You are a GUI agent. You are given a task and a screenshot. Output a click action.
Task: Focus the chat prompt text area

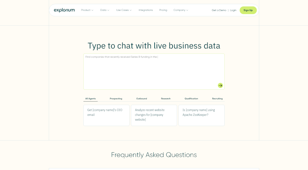(154, 72)
